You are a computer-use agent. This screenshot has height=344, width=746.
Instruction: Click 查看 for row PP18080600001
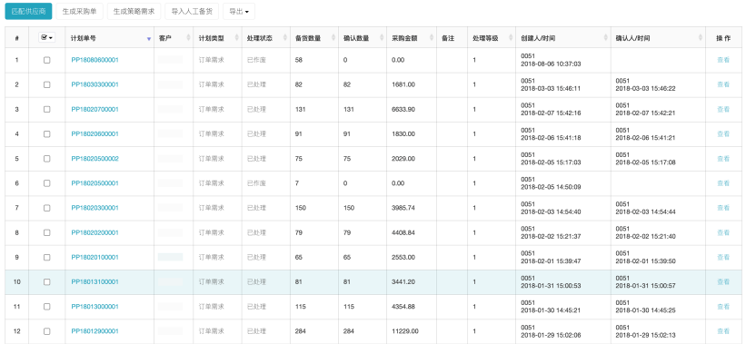723,60
